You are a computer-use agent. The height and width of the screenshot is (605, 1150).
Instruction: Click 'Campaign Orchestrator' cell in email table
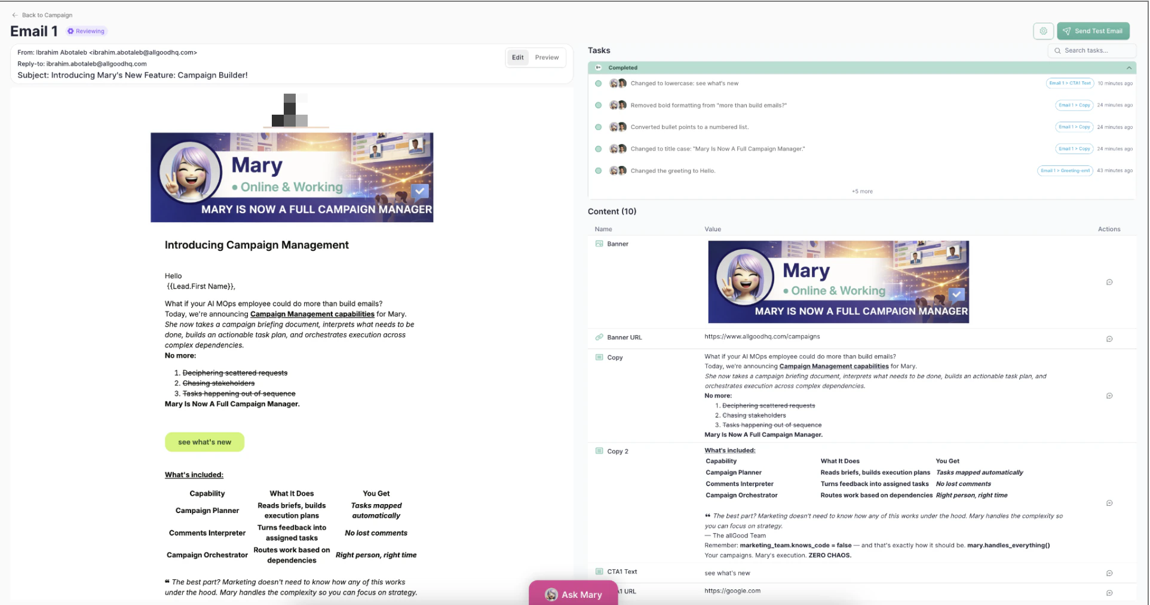[x=207, y=555]
